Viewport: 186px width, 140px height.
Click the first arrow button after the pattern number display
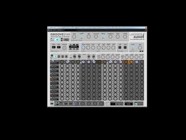click(x=117, y=104)
